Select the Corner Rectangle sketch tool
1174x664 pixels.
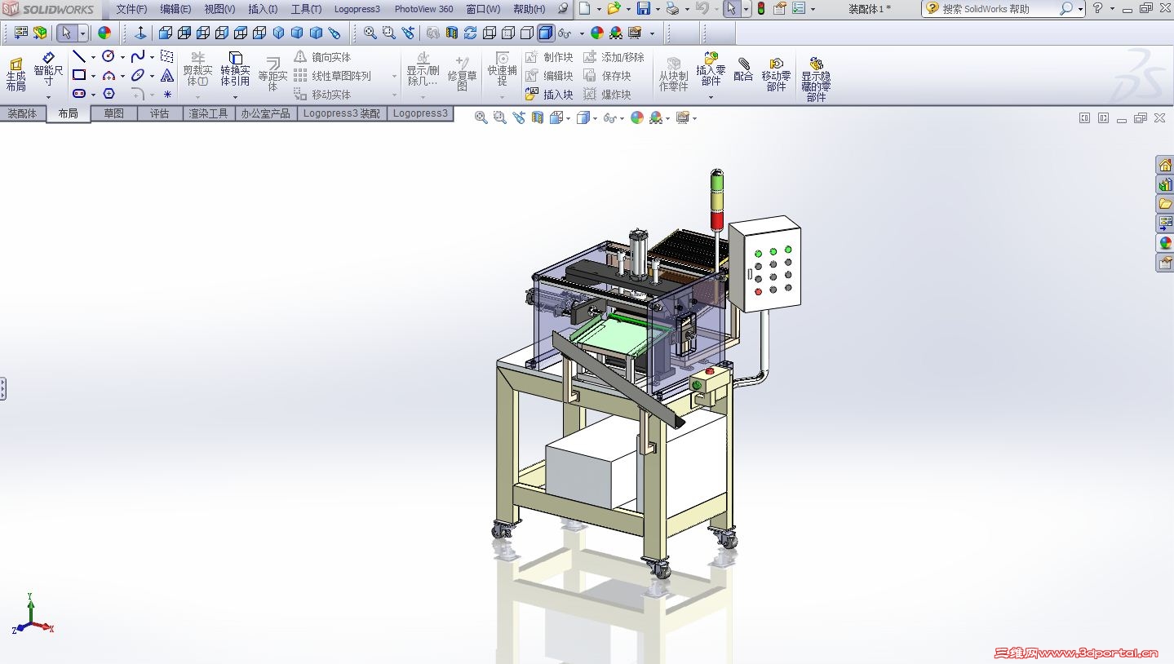(79, 75)
